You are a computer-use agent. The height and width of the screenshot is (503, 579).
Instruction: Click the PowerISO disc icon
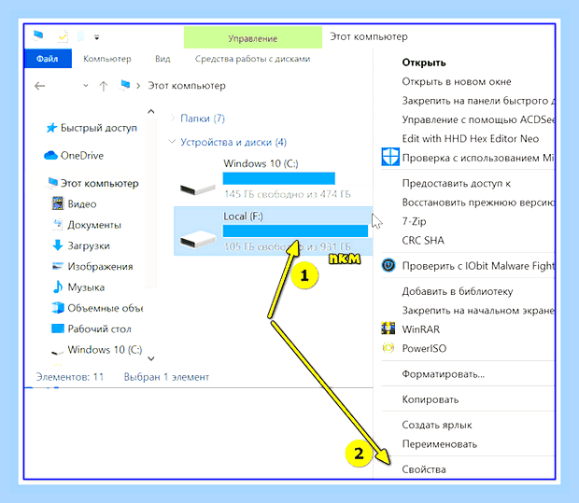(x=388, y=348)
